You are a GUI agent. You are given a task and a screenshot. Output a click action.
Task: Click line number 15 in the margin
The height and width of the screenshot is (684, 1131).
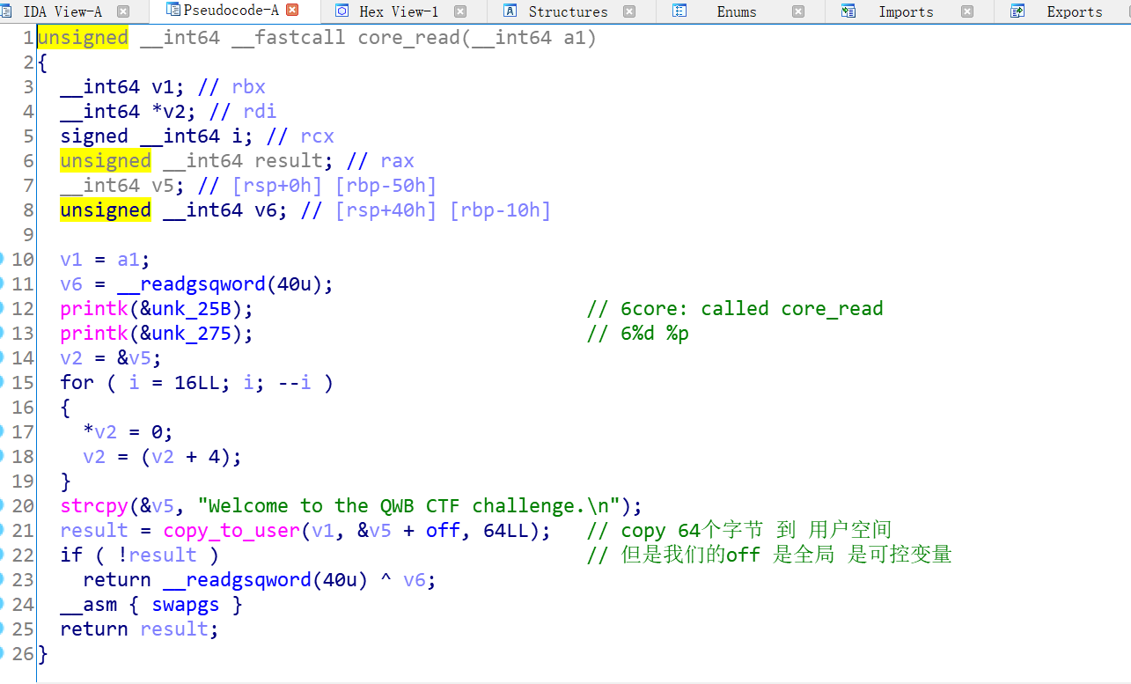(23, 382)
